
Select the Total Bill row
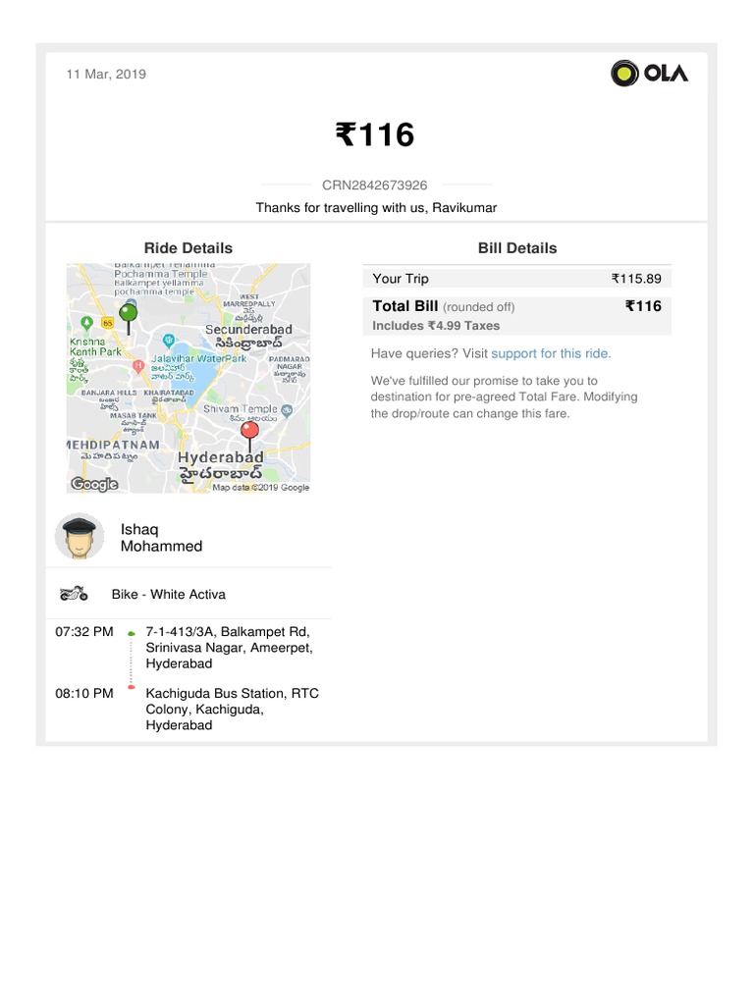(x=517, y=315)
